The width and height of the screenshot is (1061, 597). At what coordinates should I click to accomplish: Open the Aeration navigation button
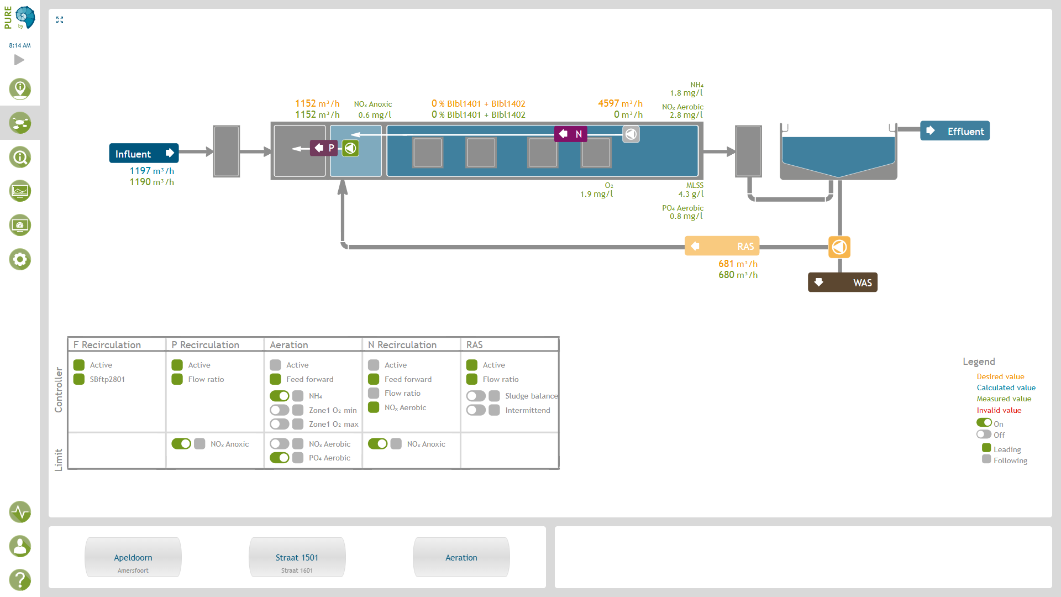pos(461,557)
